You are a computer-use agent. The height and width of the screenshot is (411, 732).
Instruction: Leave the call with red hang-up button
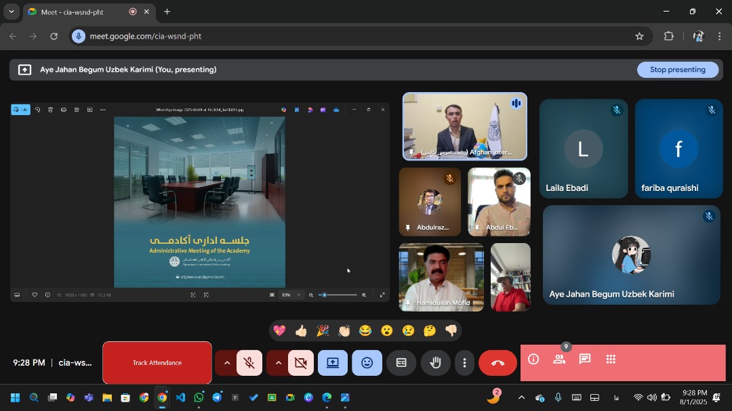tap(497, 363)
